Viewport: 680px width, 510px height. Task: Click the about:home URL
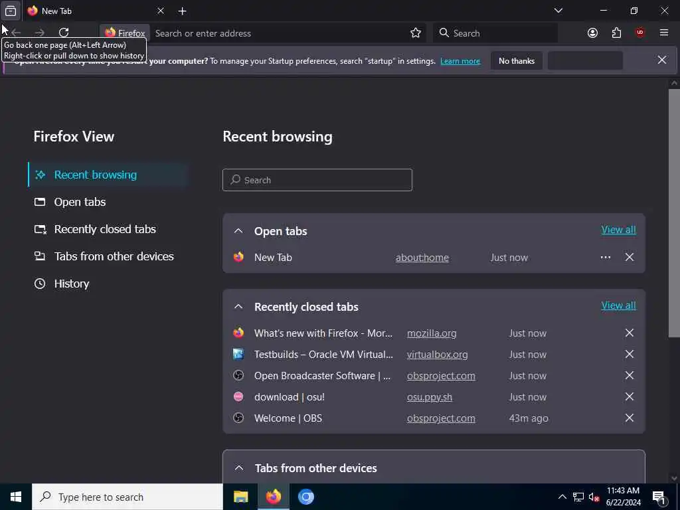coord(422,258)
